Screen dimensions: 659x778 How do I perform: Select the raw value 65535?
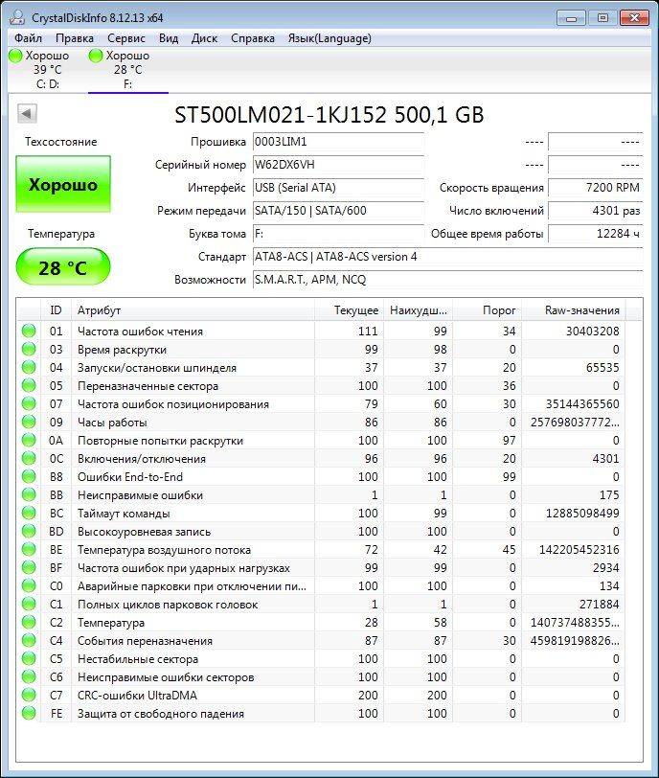tap(602, 368)
